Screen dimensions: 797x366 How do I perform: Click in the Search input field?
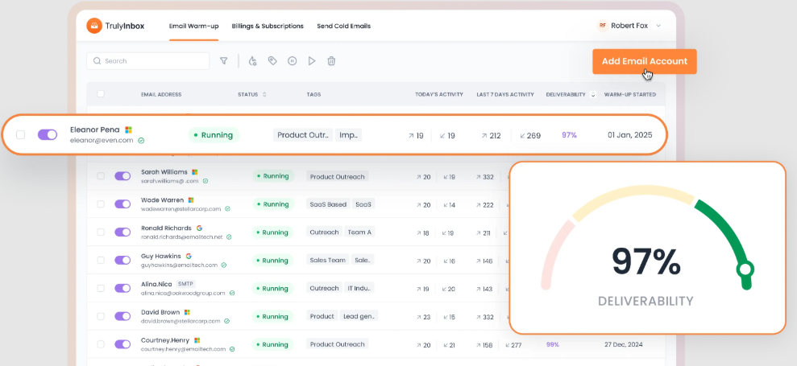[x=148, y=61]
